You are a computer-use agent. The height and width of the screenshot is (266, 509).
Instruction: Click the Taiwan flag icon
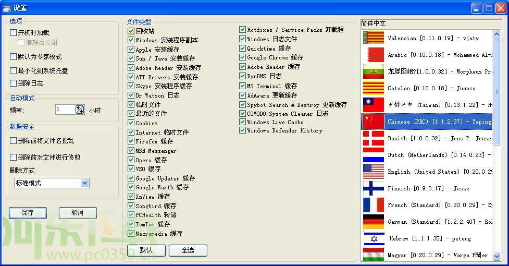pos(374,105)
